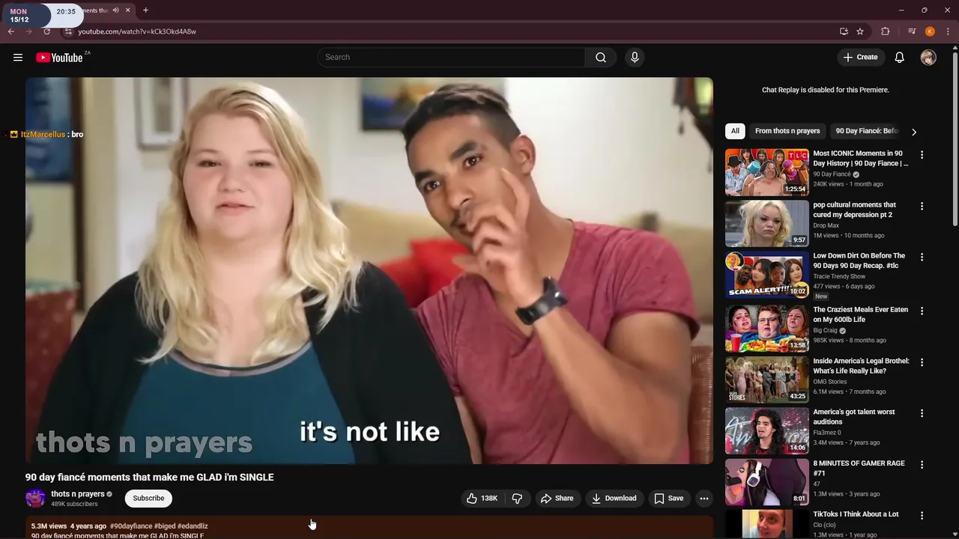The height and width of the screenshot is (539, 959).
Task: Close the current YouTube tab
Action: coord(127,10)
